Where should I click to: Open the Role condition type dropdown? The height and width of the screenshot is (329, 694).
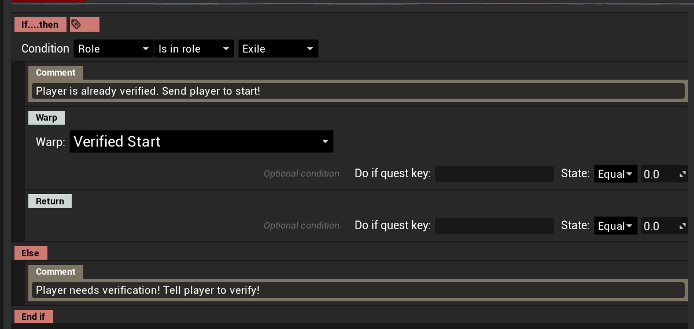[113, 49]
